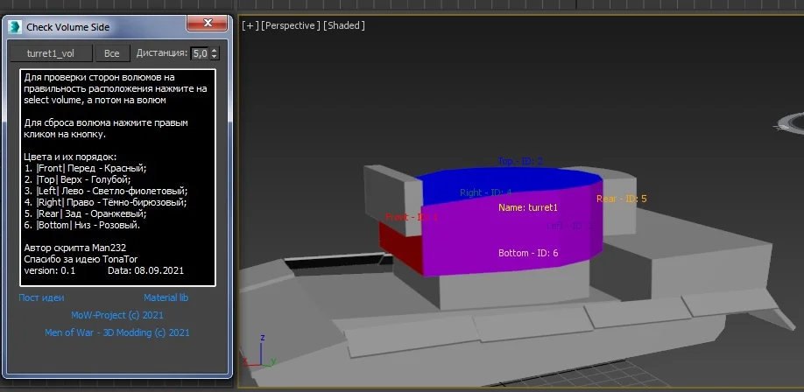This screenshot has width=804, height=392.
Task: Open the MoW-Project (c) 2021 link
Action: [x=116, y=315]
